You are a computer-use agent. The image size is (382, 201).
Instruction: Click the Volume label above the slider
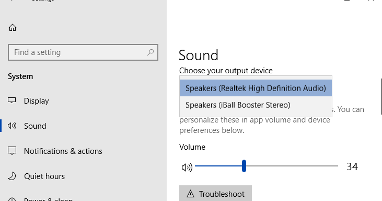coord(192,147)
